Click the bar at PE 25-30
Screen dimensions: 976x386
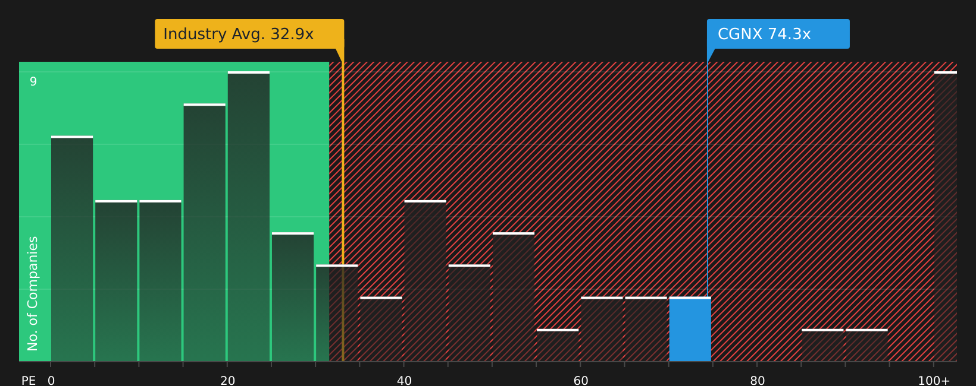point(293,296)
